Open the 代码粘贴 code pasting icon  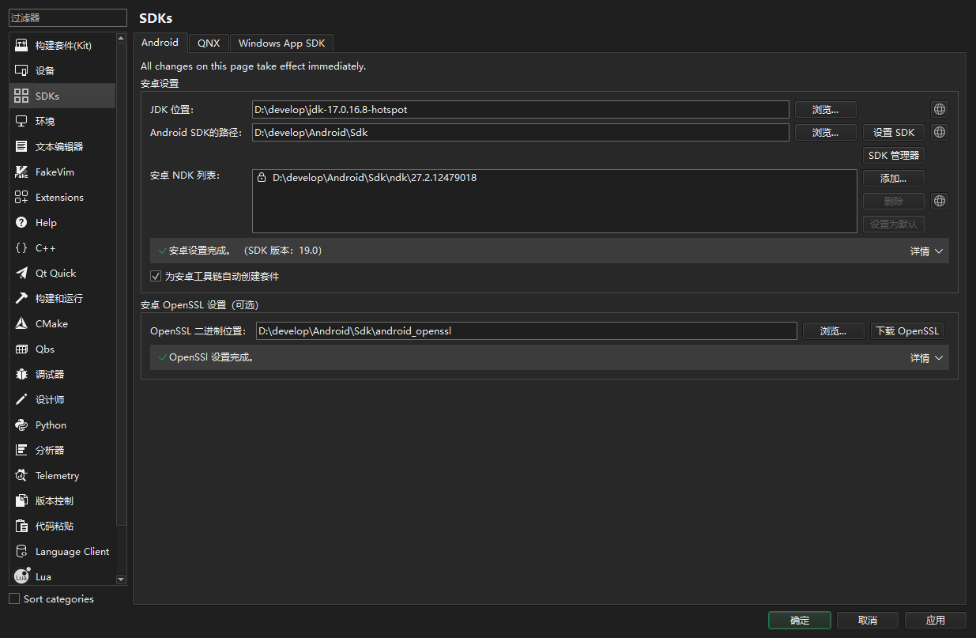click(21, 526)
